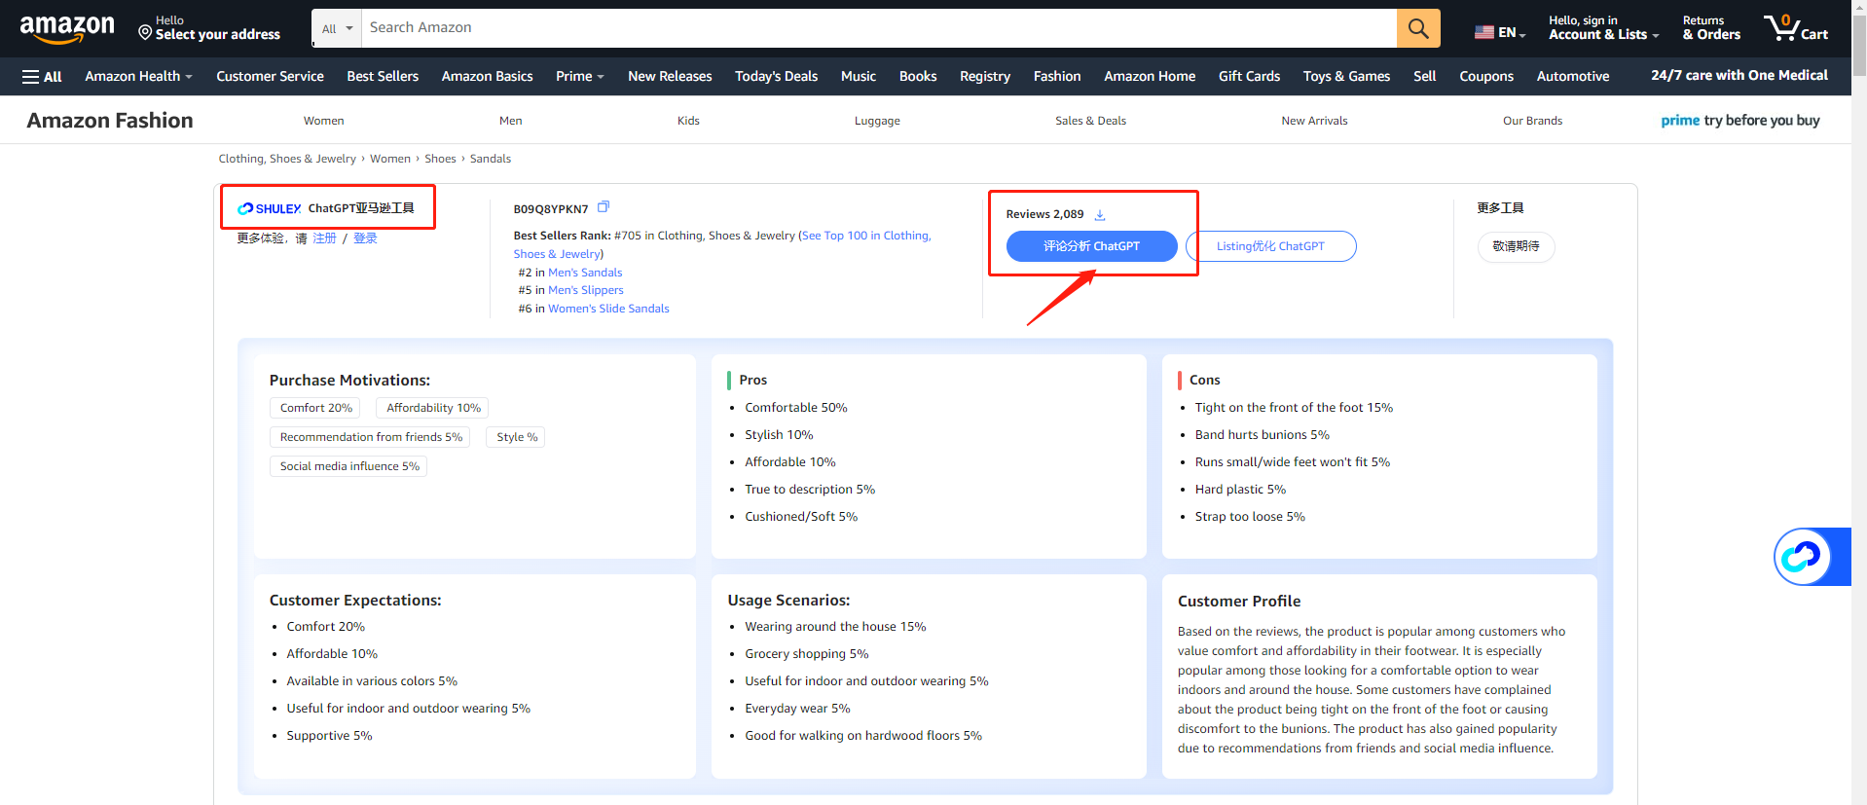Open Coupons in the nav bar

click(1486, 76)
